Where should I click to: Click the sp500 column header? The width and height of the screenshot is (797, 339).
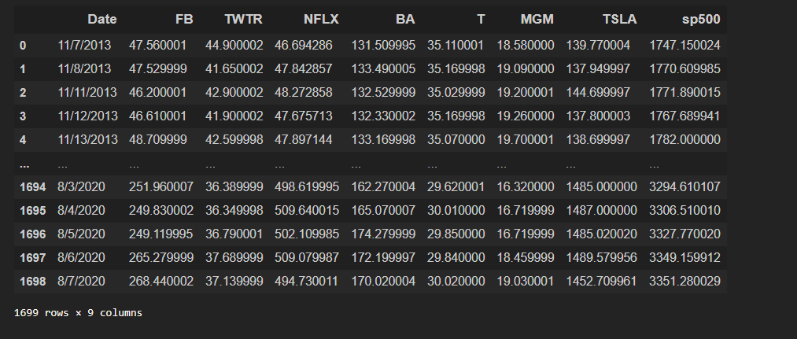pos(700,18)
